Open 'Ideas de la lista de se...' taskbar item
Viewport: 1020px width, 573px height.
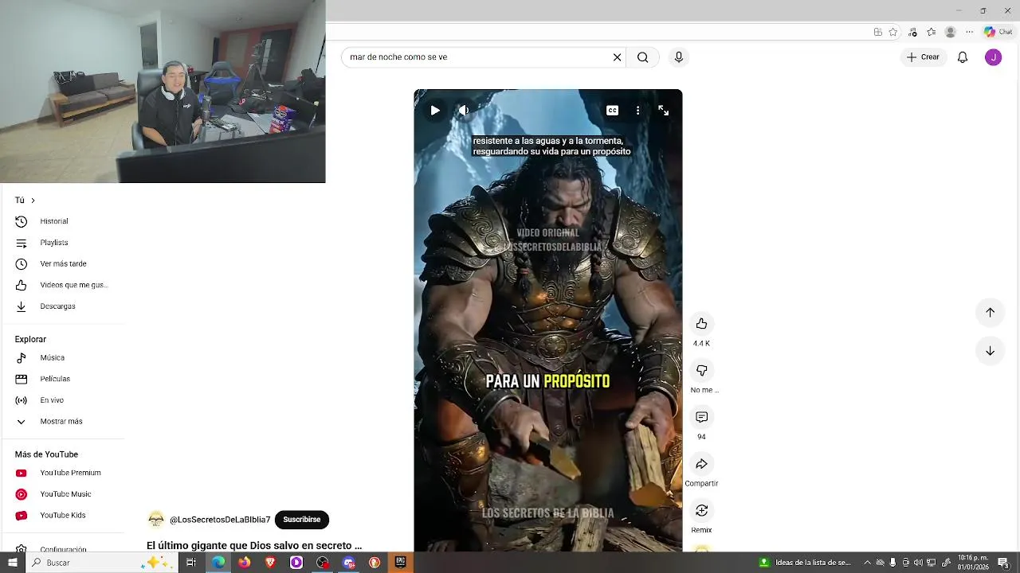point(804,563)
